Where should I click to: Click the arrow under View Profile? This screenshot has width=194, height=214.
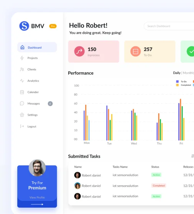[x=37, y=204]
